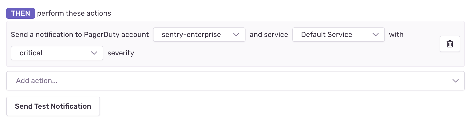Image resolution: width=471 pixels, height=122 pixels.
Task: Click 'Send a notification to PagerDuty account' label
Action: pyautogui.click(x=80, y=35)
